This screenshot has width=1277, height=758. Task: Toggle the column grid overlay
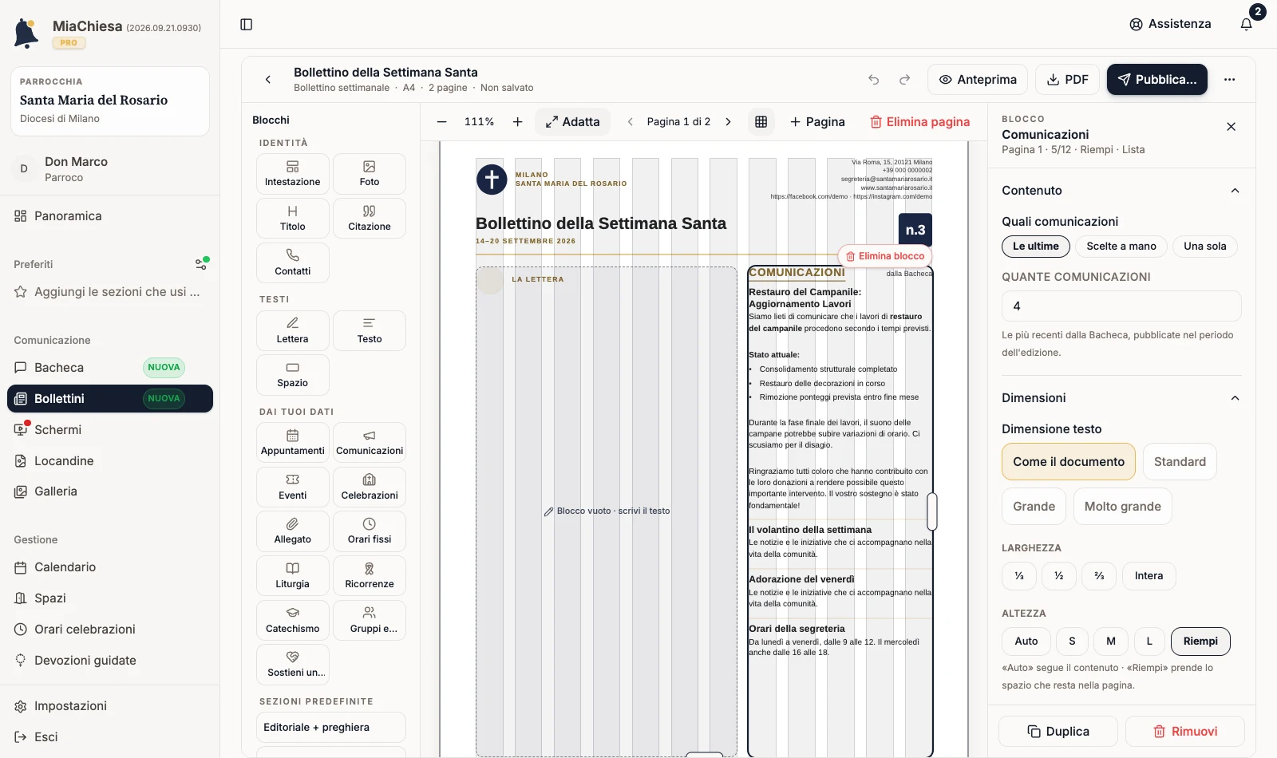pos(761,122)
